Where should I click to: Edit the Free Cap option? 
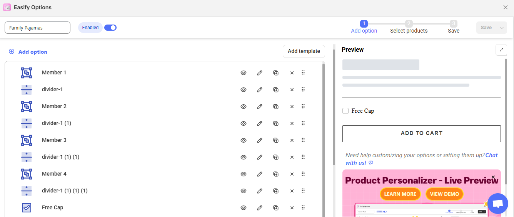(260, 208)
